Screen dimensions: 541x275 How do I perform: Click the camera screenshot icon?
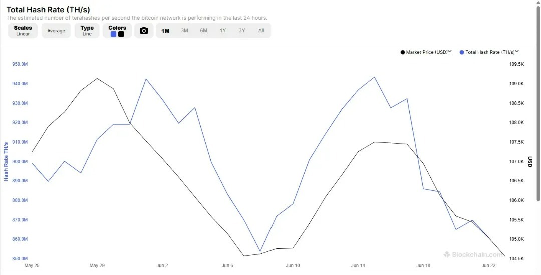tap(144, 31)
